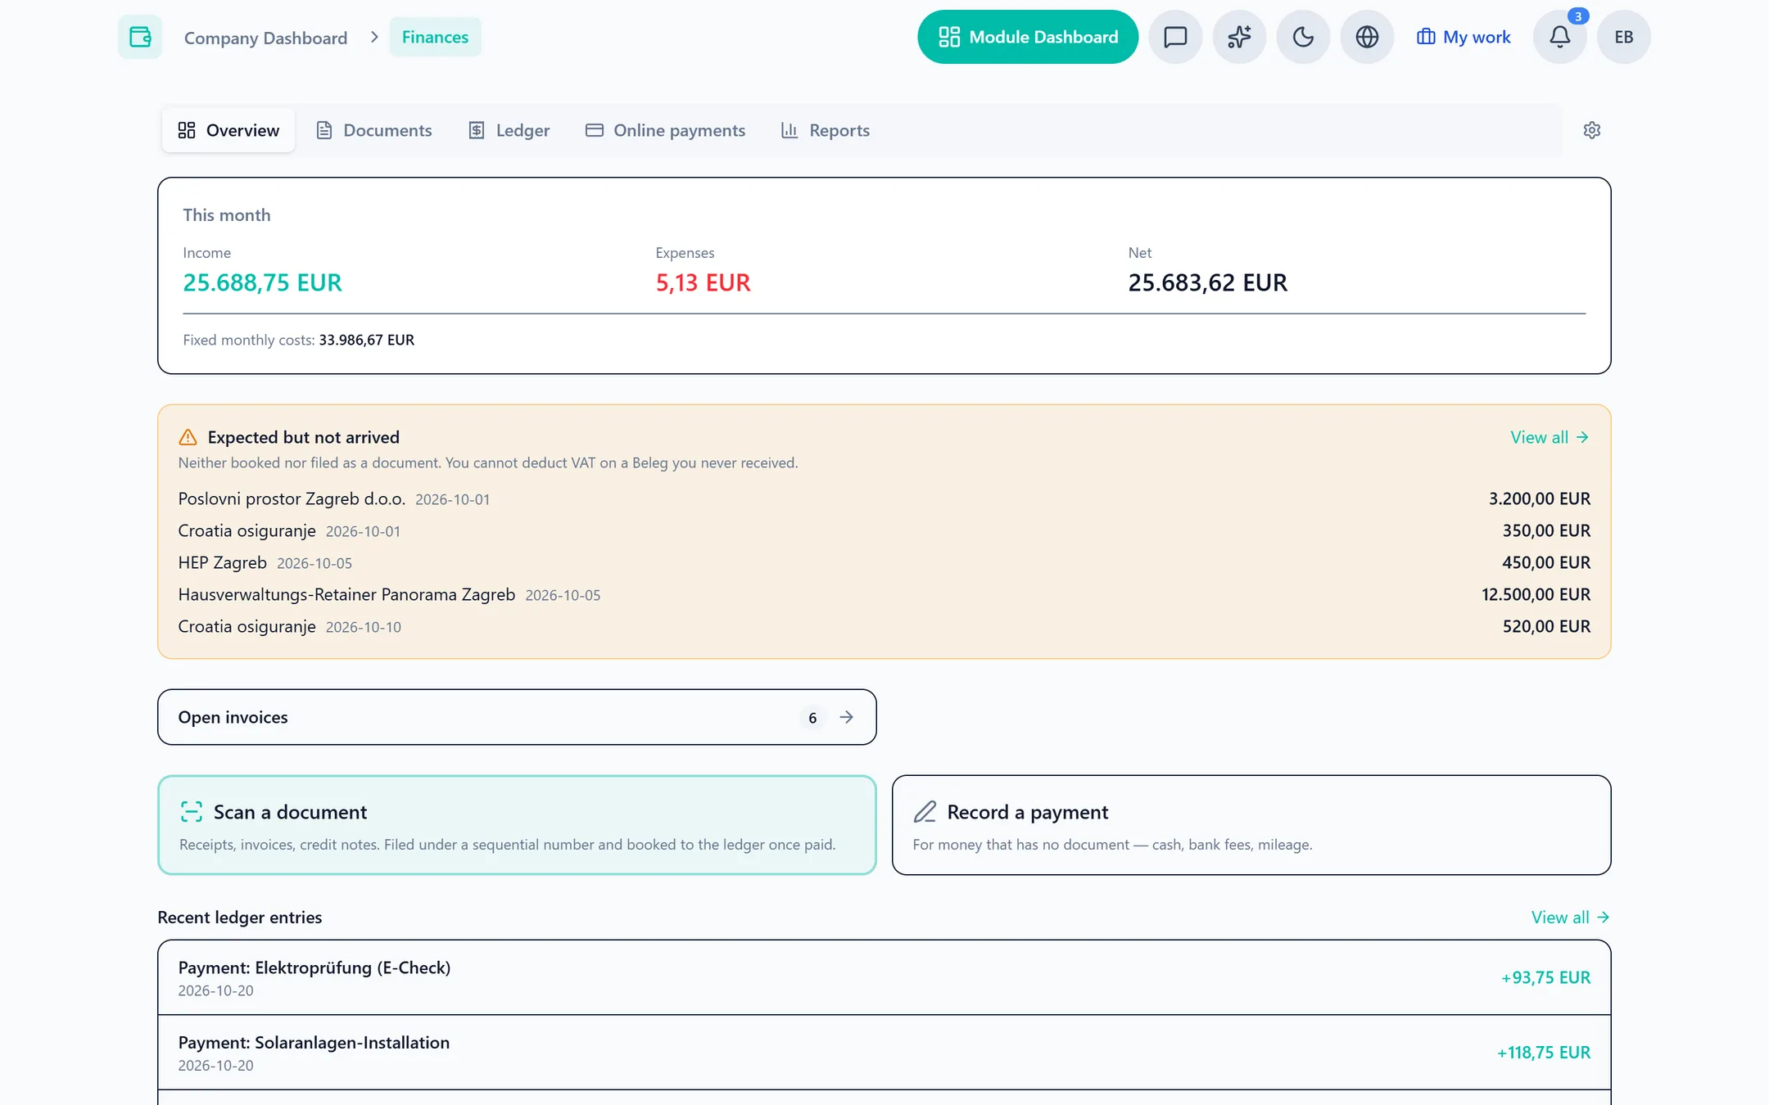
Task: Open Payment: Solaranlagen-Installation entry
Action: pyautogui.click(x=884, y=1053)
